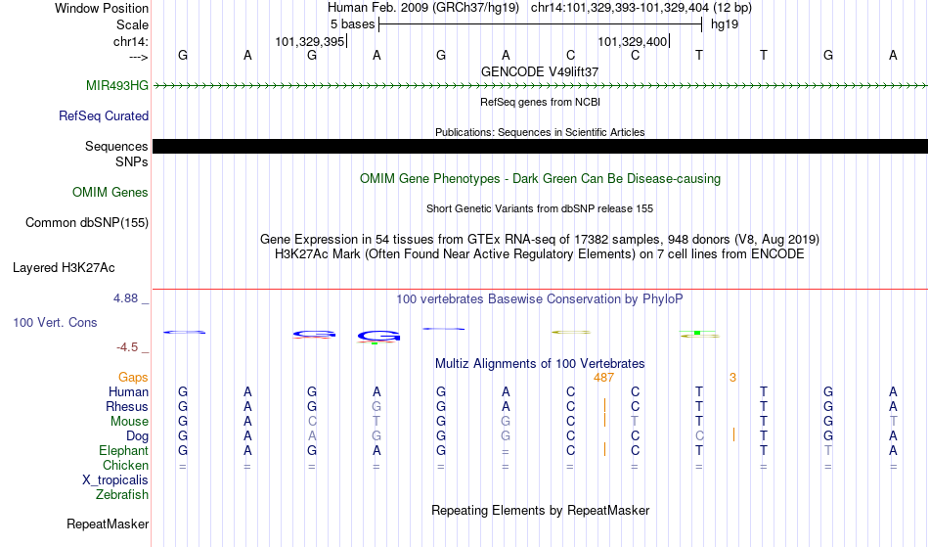Select the Dog species label
929x547 pixels.
pos(137,436)
